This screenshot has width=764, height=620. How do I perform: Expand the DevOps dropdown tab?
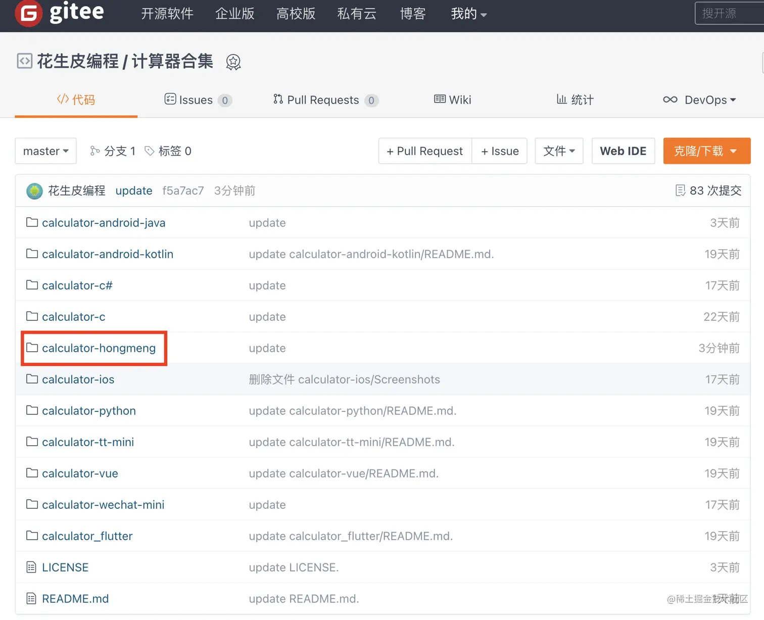[x=699, y=100]
